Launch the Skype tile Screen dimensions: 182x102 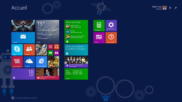pos(17,50)
